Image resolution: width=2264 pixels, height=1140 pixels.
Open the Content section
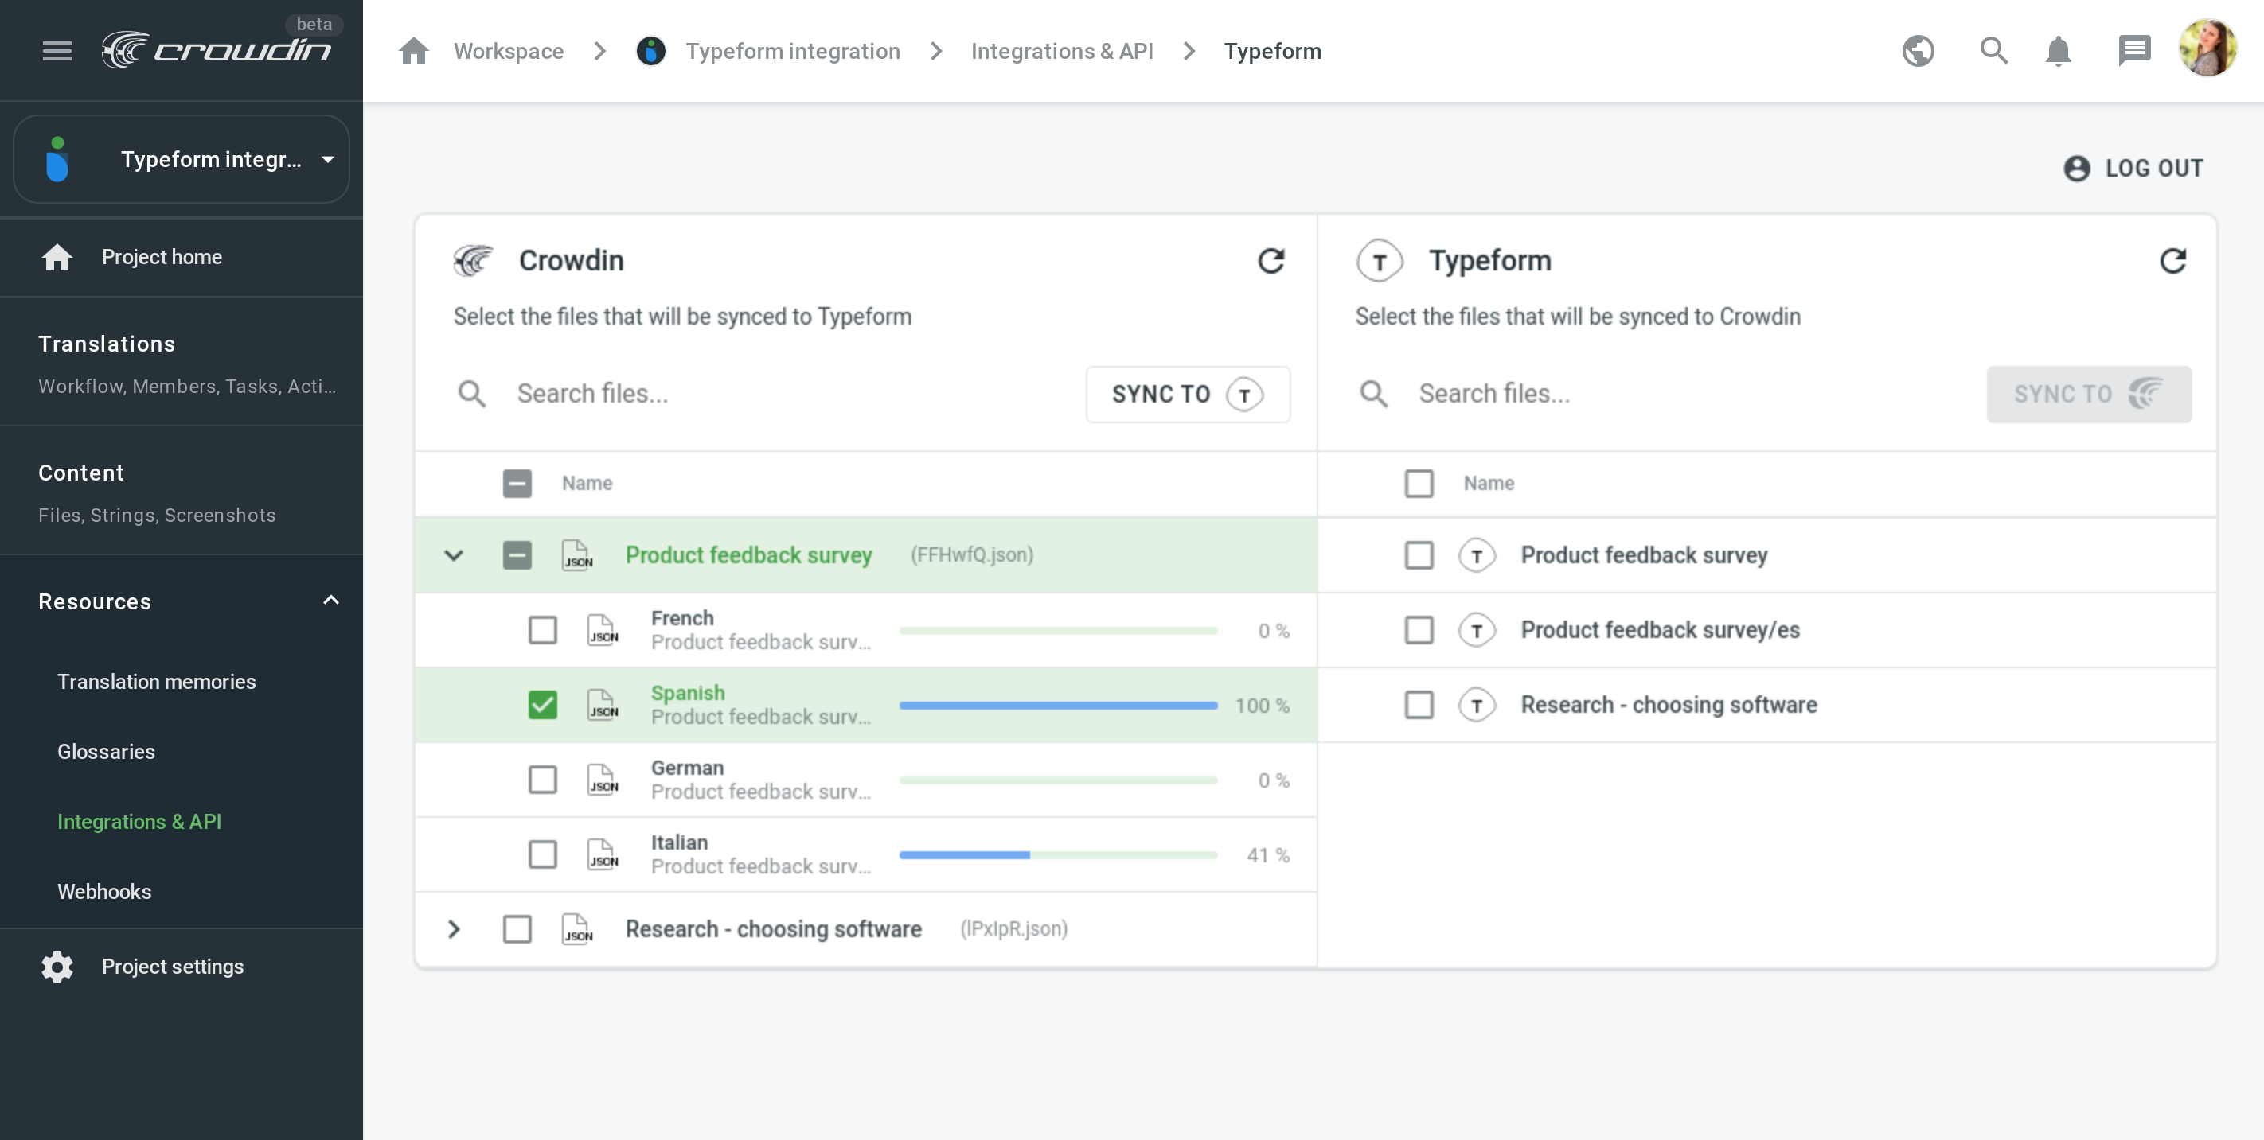181,491
